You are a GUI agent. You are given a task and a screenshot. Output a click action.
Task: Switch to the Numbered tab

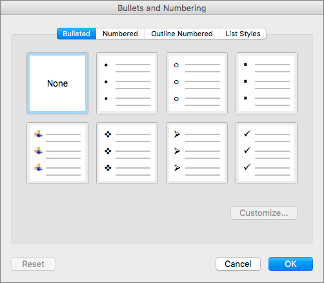[x=120, y=34]
